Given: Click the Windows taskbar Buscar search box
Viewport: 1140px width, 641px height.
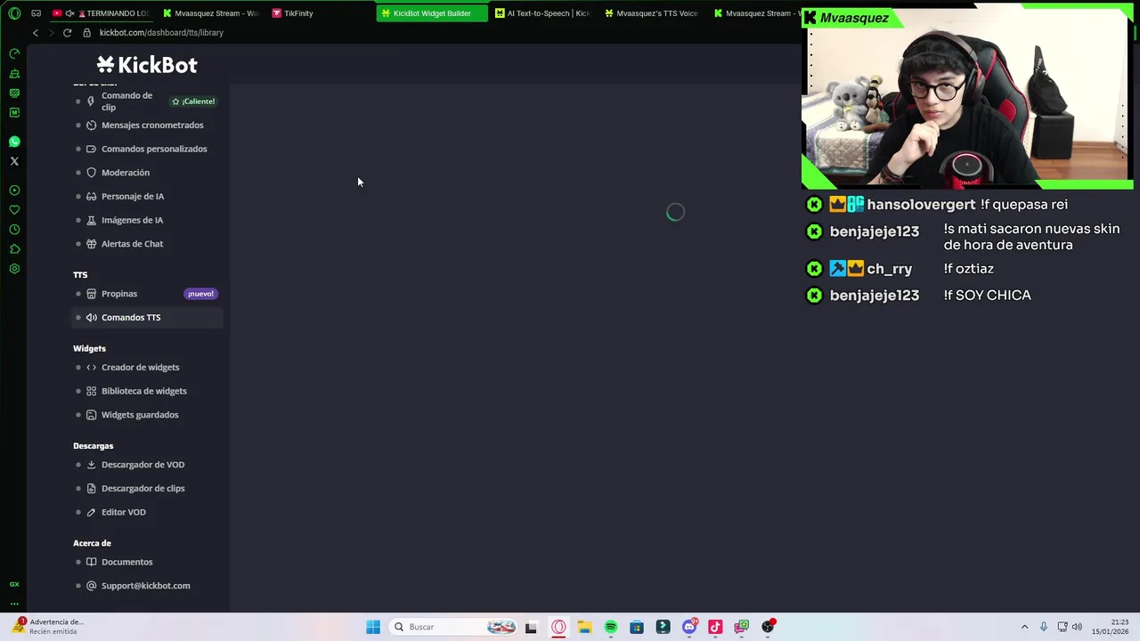Looking at the screenshot, I should (452, 627).
